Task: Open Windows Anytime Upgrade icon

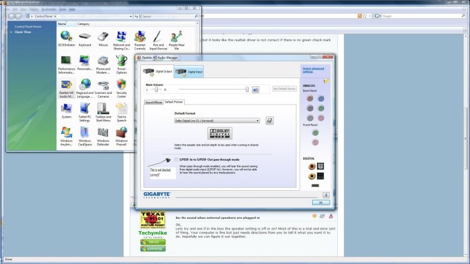Action: click(x=66, y=136)
